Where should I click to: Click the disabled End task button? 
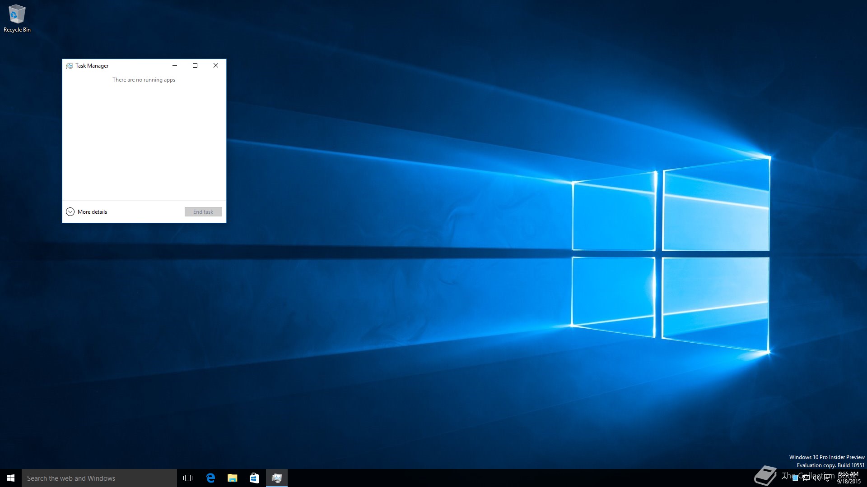pyautogui.click(x=203, y=212)
